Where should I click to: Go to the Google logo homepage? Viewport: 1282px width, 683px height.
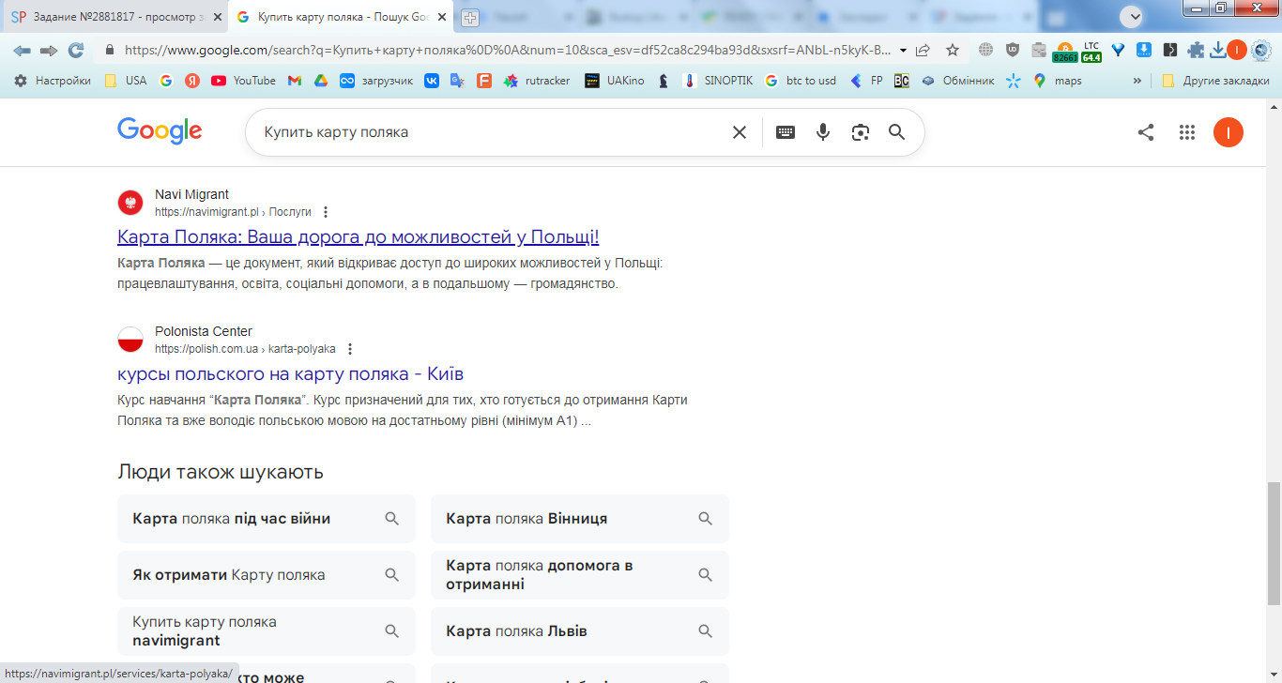click(160, 132)
